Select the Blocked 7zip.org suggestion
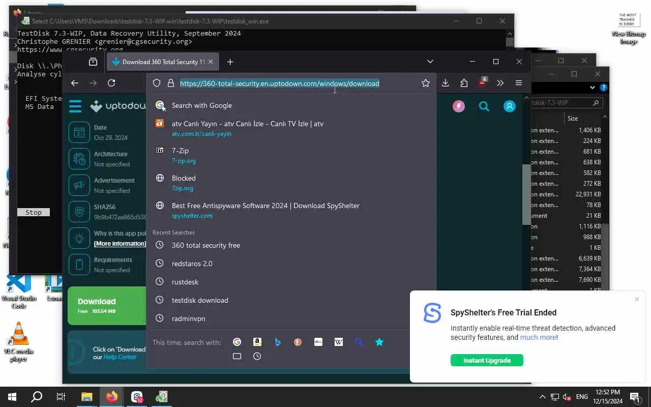651x407 pixels. pyautogui.click(x=291, y=183)
